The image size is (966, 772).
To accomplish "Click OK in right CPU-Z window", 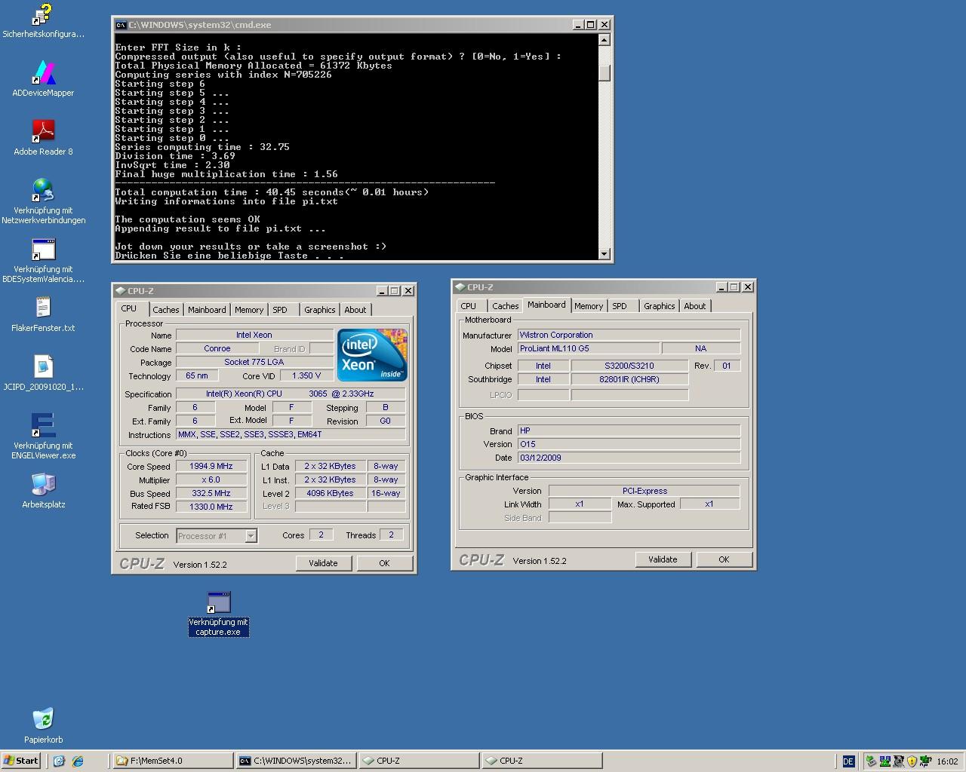I will point(724,559).
